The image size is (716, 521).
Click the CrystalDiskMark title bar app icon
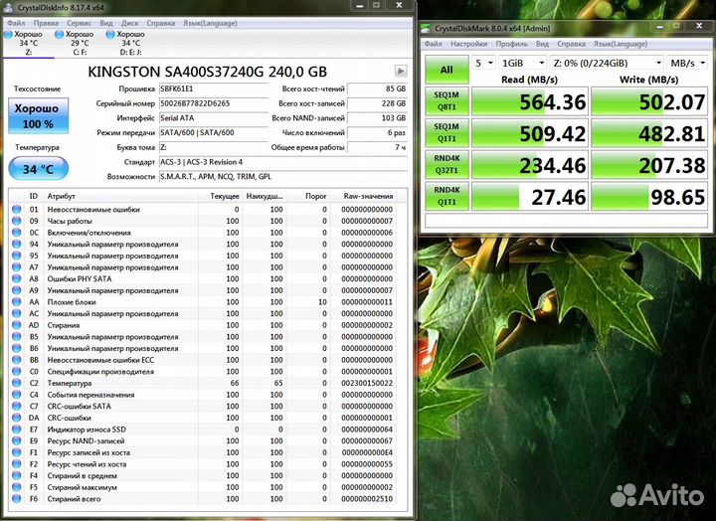tap(426, 28)
